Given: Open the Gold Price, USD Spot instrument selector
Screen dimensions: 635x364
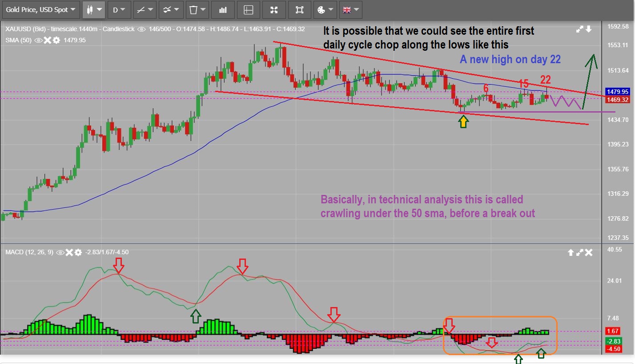Looking at the screenshot, I should [x=40, y=9].
